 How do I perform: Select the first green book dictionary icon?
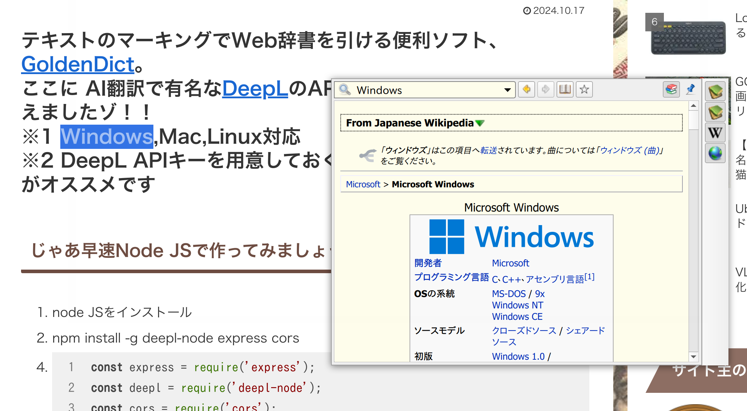715,92
